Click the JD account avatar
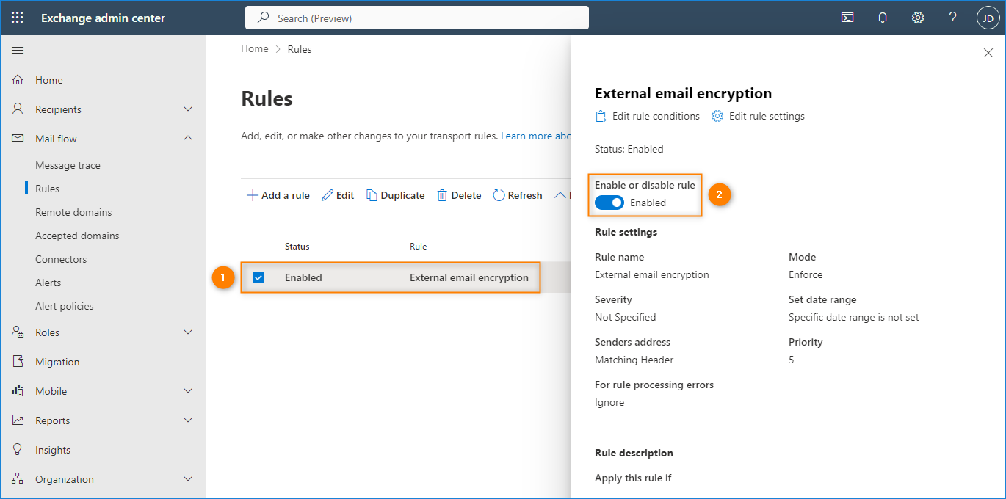This screenshot has width=1006, height=499. (988, 18)
